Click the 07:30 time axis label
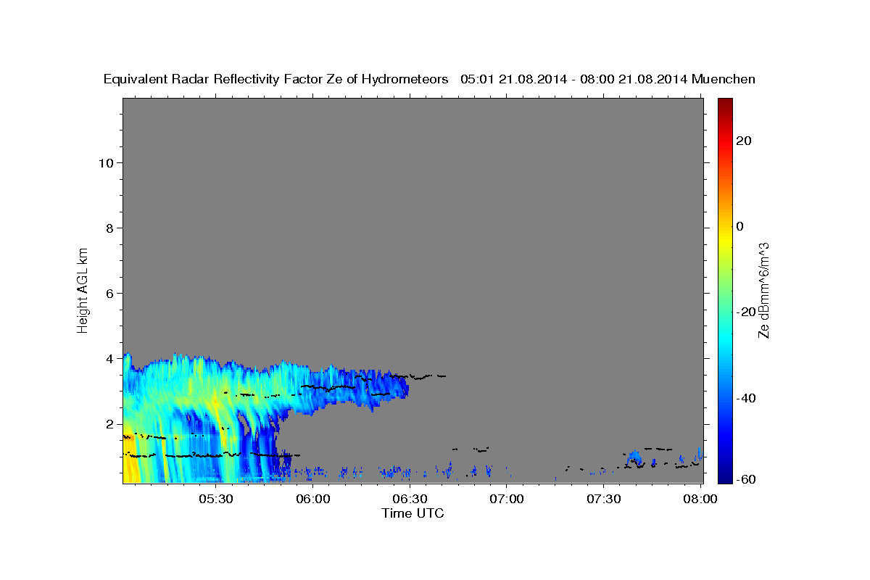This screenshot has height=580, width=870. [x=604, y=499]
